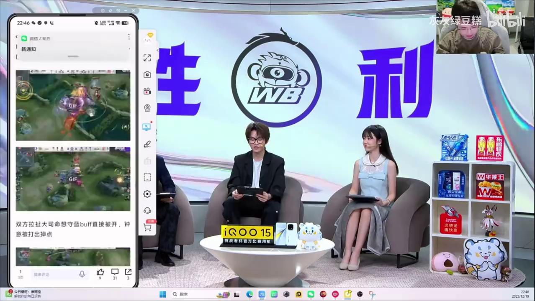Viewport: 535px width, 301px height.
Task: Open customer support headset icon
Action: (147, 210)
